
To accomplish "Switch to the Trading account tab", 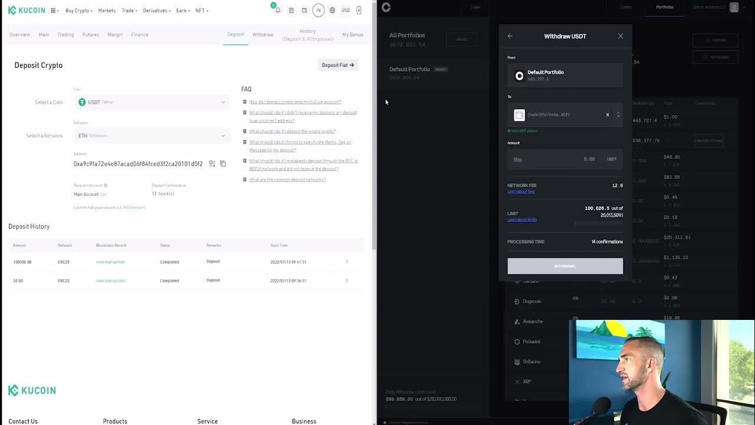I will (x=65, y=35).
